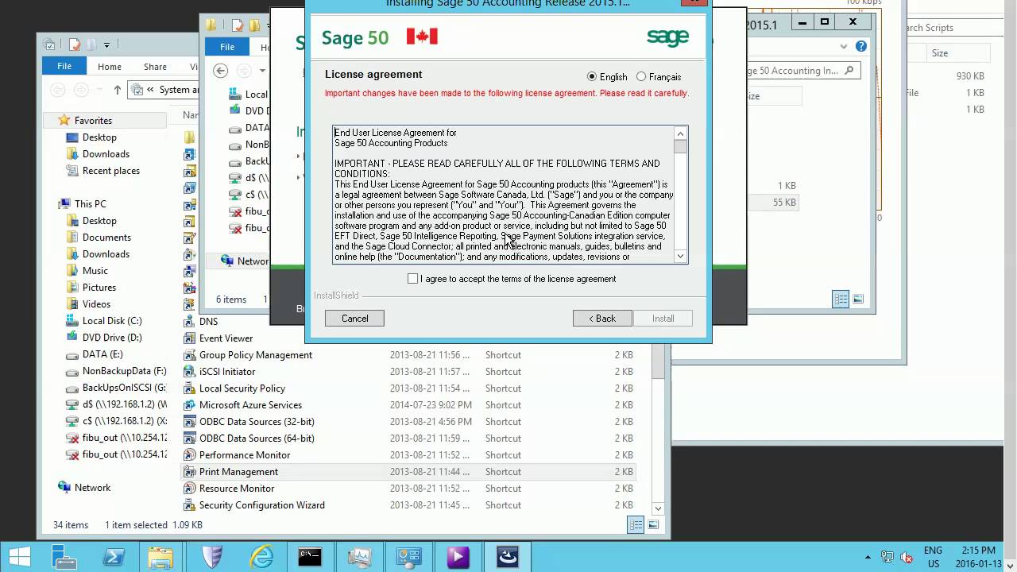Check the agree to license terms checkbox
1017x572 pixels.
[x=412, y=279]
